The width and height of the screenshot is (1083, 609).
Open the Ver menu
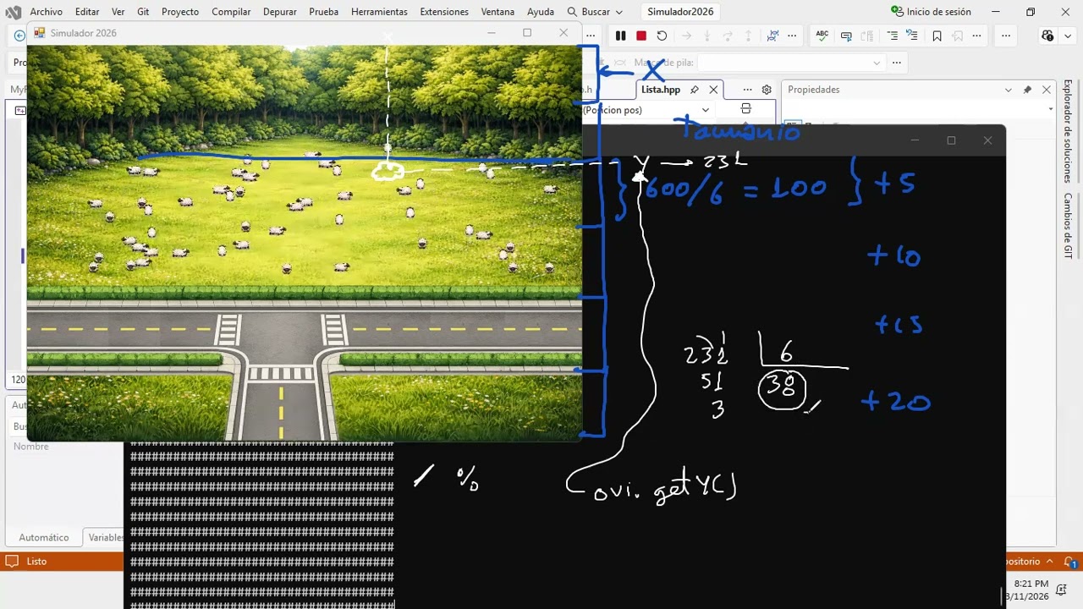pos(118,12)
